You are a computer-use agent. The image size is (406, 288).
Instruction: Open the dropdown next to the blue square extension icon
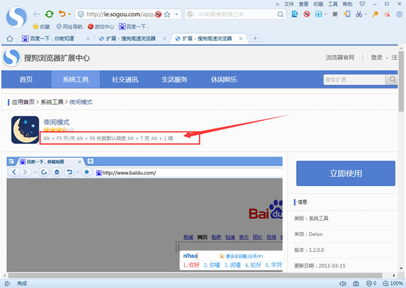click(x=325, y=14)
